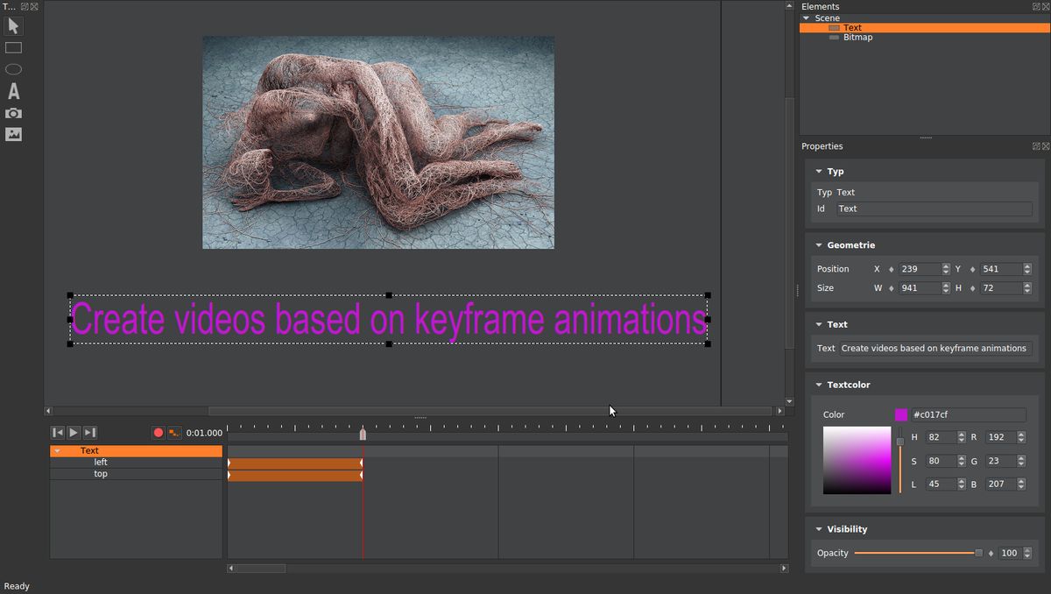1051x594 pixels.
Task: Select the Bitmap image tool
Action: point(13,133)
